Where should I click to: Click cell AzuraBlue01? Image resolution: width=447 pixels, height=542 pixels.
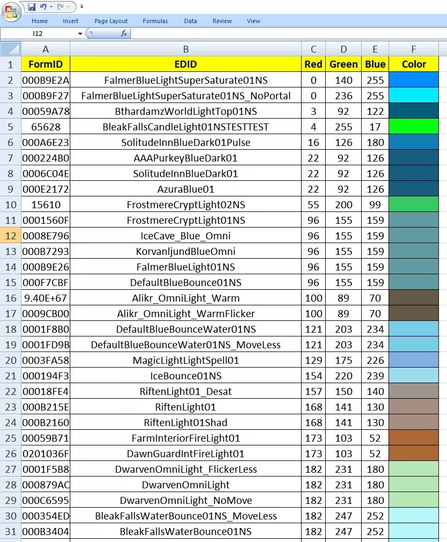[186, 189]
